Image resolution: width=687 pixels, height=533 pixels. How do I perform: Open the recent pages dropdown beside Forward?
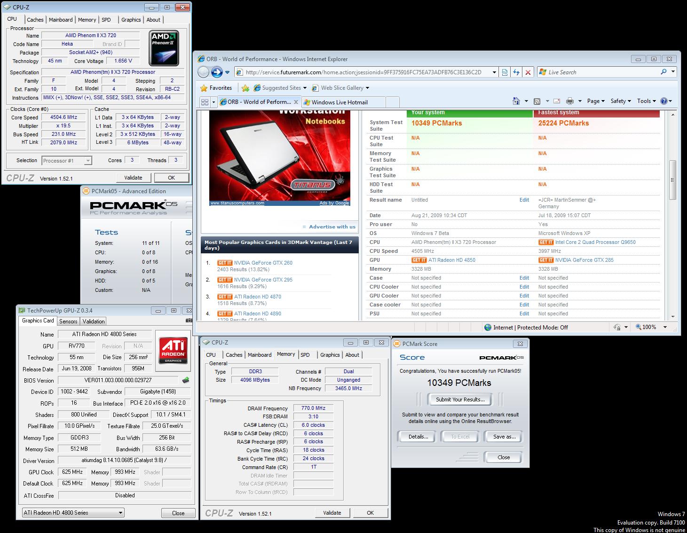click(x=228, y=72)
